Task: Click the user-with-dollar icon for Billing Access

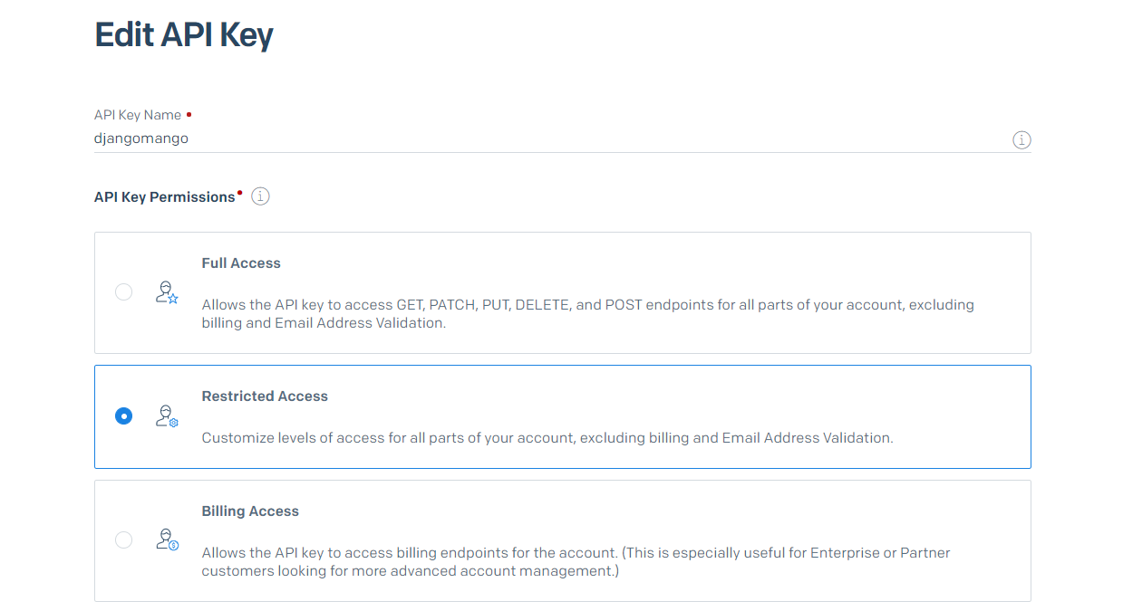Action: (x=167, y=540)
